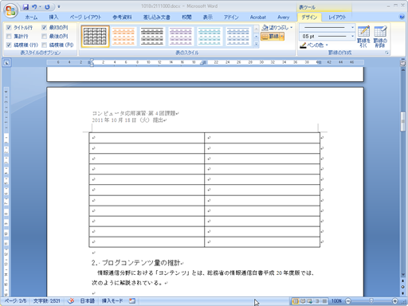
Task: Switch to Web Layout view
Action: pos(310,301)
